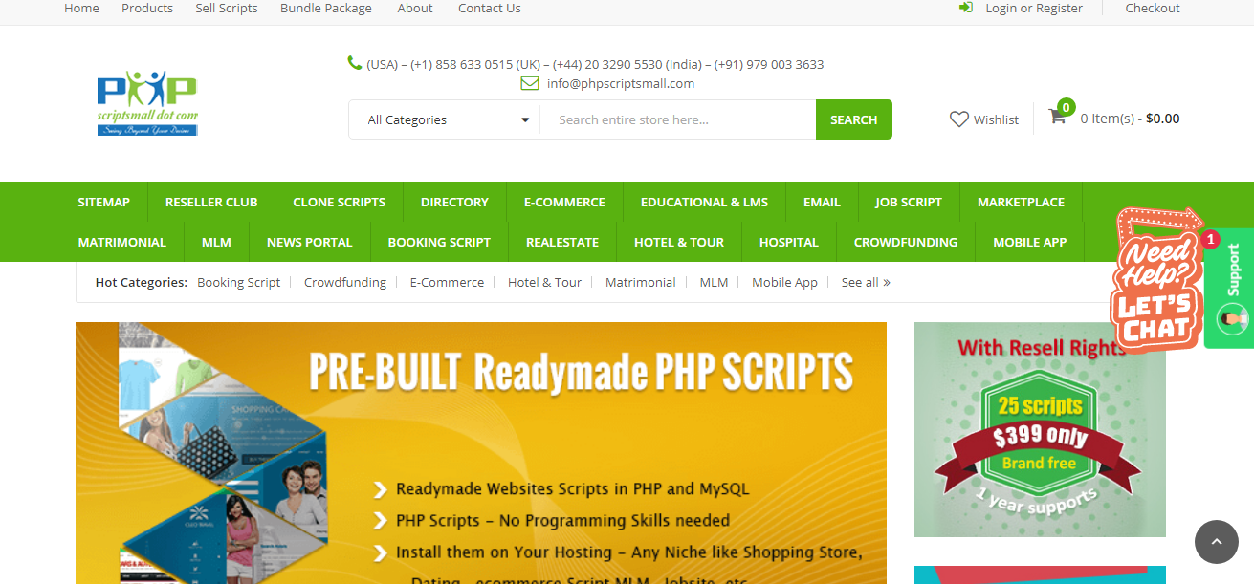Click the PHP scriptsmall logo
Image resolution: width=1254 pixels, height=584 pixels.
click(146, 102)
